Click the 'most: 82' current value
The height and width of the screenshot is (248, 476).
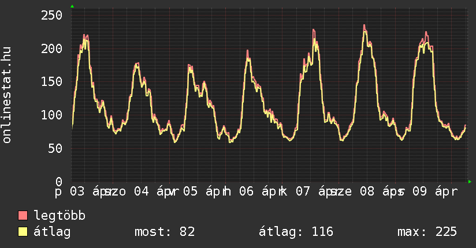[164, 232]
